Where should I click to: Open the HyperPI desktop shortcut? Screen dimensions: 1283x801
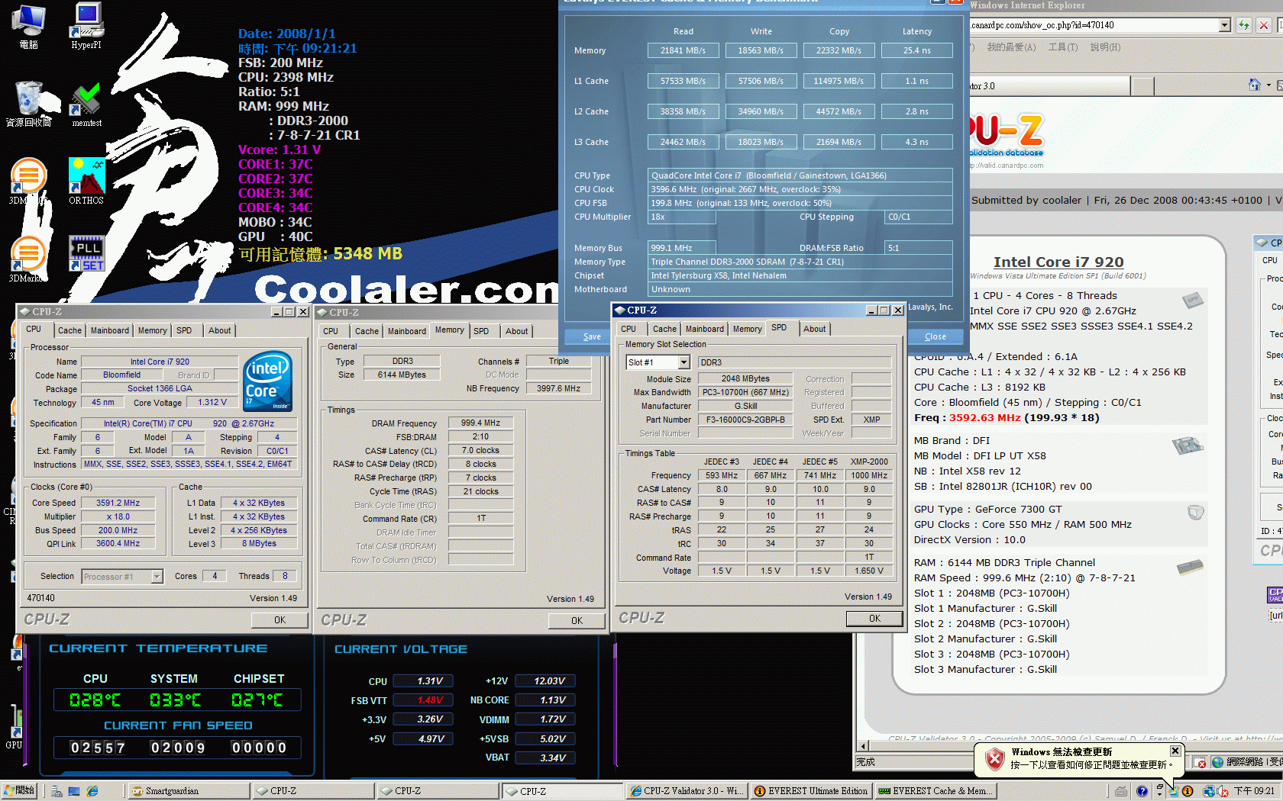click(x=86, y=25)
